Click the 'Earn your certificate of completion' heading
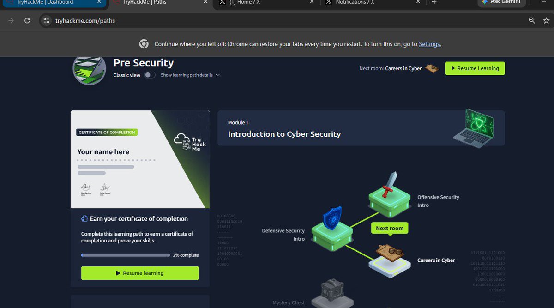This screenshot has height=308, width=554. (x=139, y=219)
